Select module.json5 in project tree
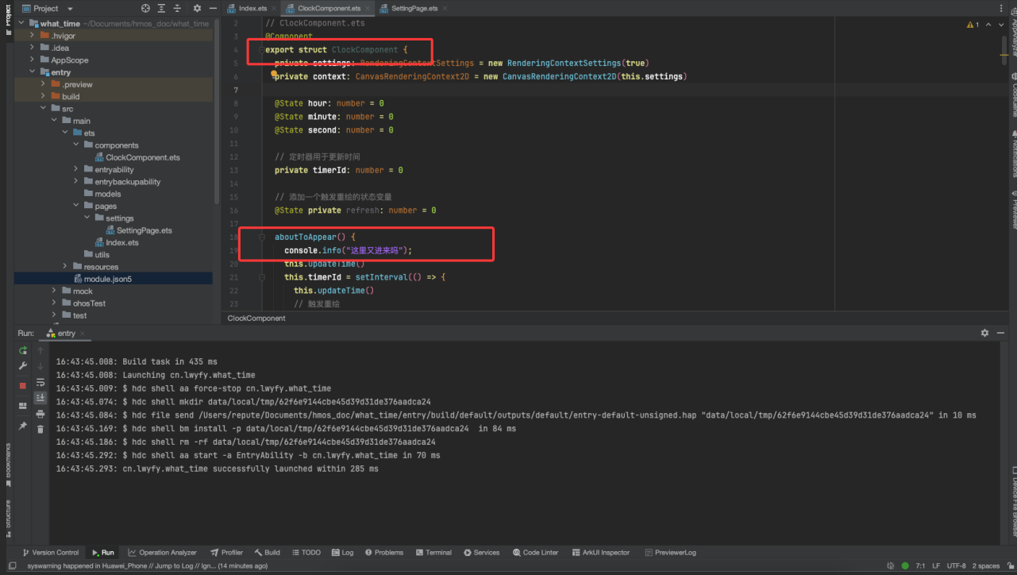The image size is (1017, 575). (x=102, y=279)
